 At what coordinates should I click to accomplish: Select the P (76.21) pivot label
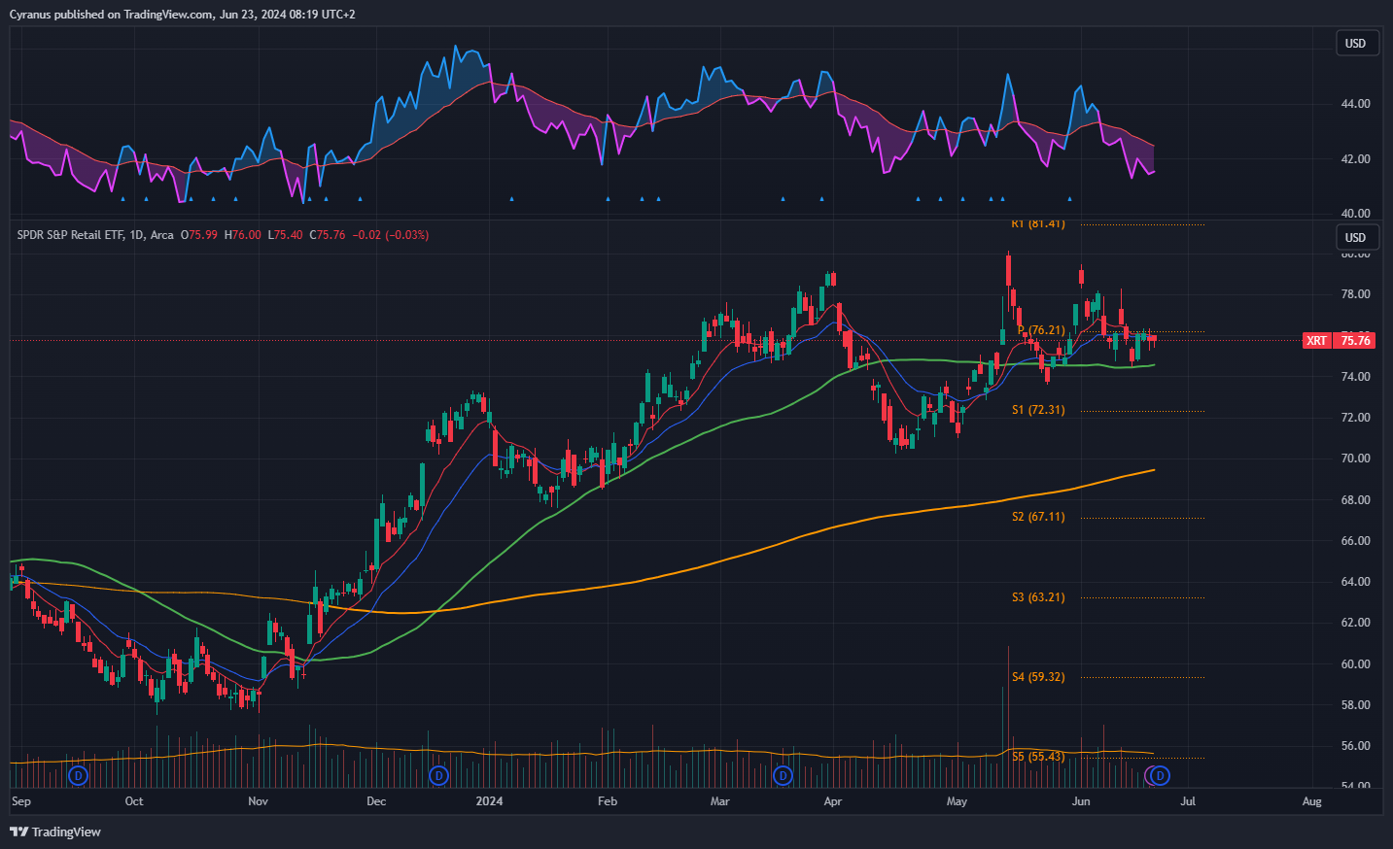pyautogui.click(x=1041, y=330)
